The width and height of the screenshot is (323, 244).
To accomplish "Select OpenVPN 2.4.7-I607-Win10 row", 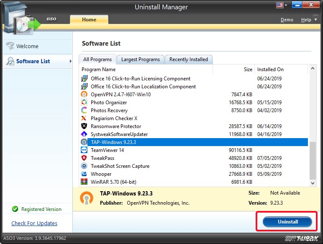I will tap(194, 95).
